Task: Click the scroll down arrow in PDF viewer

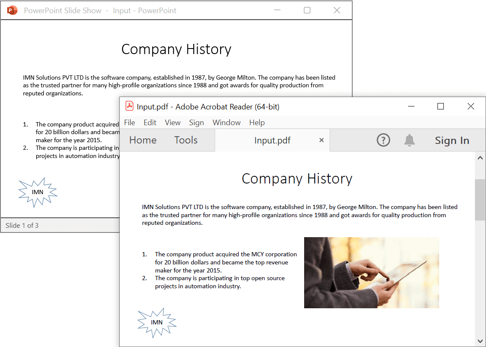Action: pos(480,341)
